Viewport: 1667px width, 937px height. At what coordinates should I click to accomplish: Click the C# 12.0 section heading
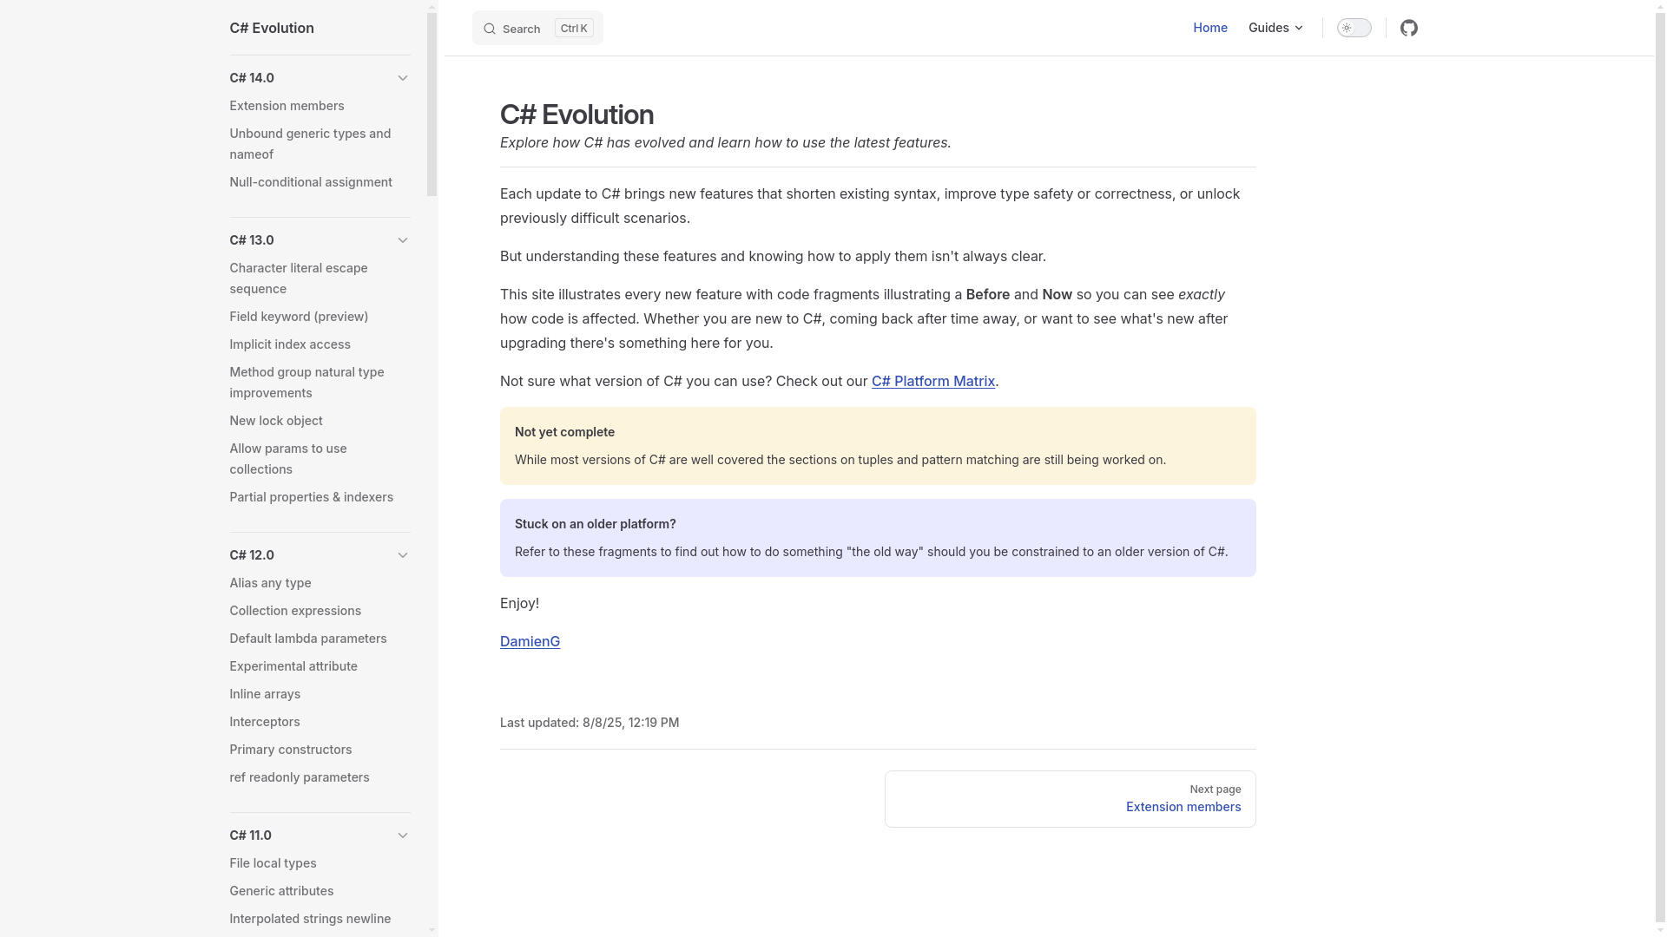(252, 555)
